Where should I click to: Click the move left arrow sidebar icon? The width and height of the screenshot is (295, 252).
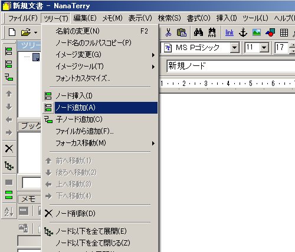click(9, 120)
